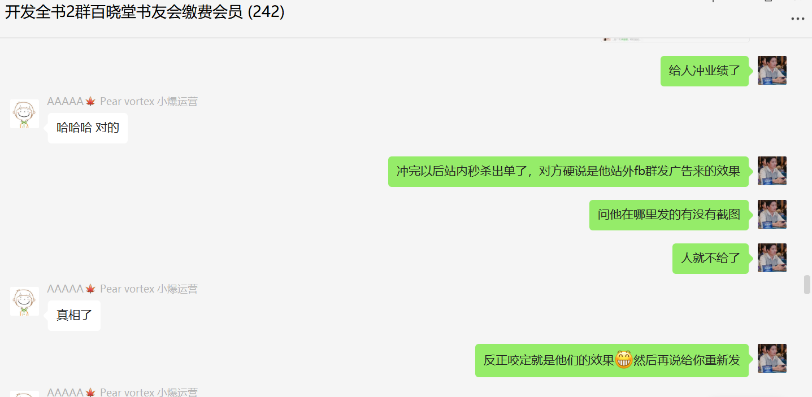The height and width of the screenshot is (397, 812).
Task: Click avatar next to 冲完以后站内秒杀出单了 message
Action: pyautogui.click(x=772, y=171)
